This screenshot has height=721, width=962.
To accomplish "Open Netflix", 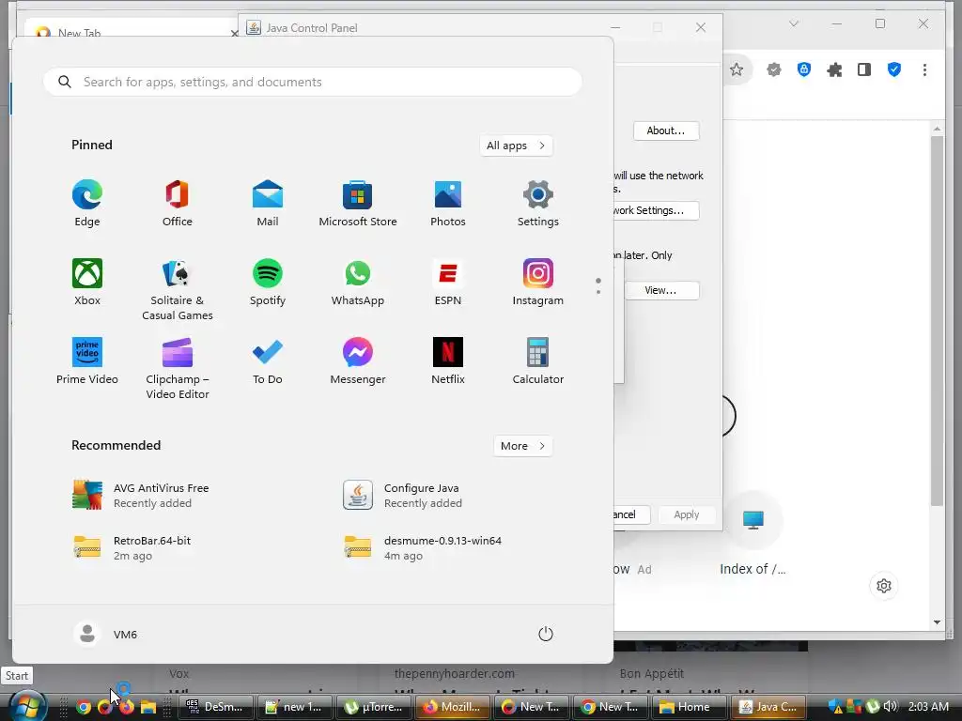I will tap(448, 361).
